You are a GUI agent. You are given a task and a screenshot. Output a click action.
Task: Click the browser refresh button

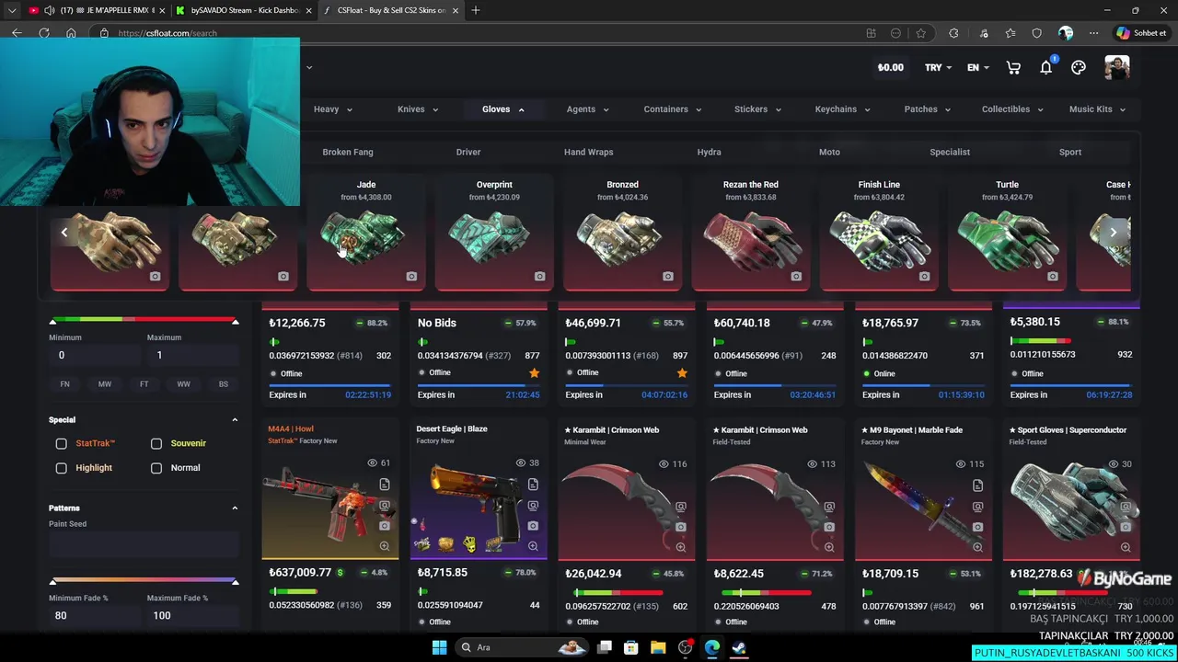[43, 33]
